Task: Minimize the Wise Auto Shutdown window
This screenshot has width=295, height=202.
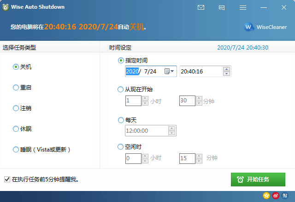Action: pyautogui.click(x=263, y=7)
